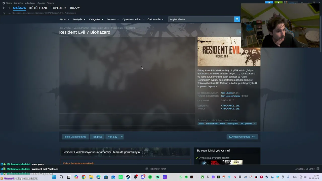Click the Resident Evil 7 header image

point(229,52)
